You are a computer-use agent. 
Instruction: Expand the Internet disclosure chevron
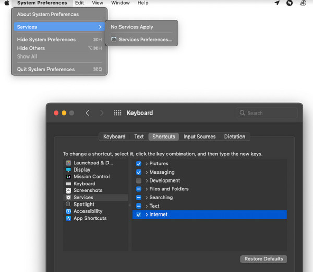pyautogui.click(x=146, y=214)
